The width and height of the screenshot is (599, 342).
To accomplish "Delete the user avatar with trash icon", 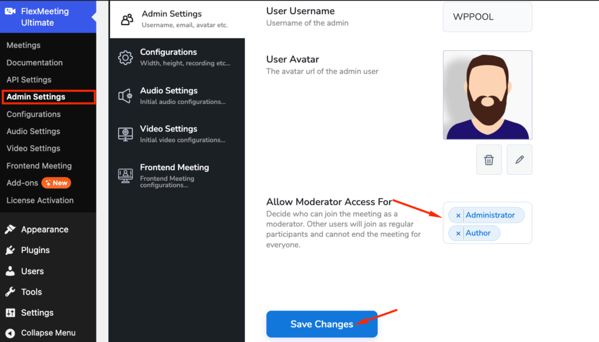I will (489, 160).
